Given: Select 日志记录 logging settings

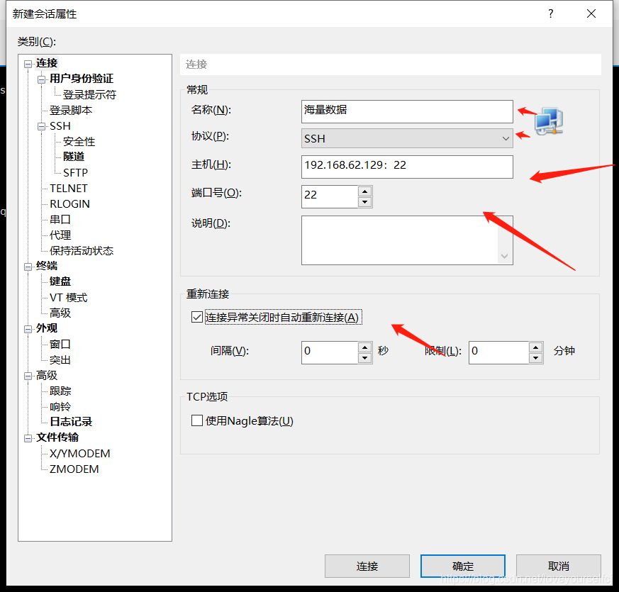Looking at the screenshot, I should (70, 421).
